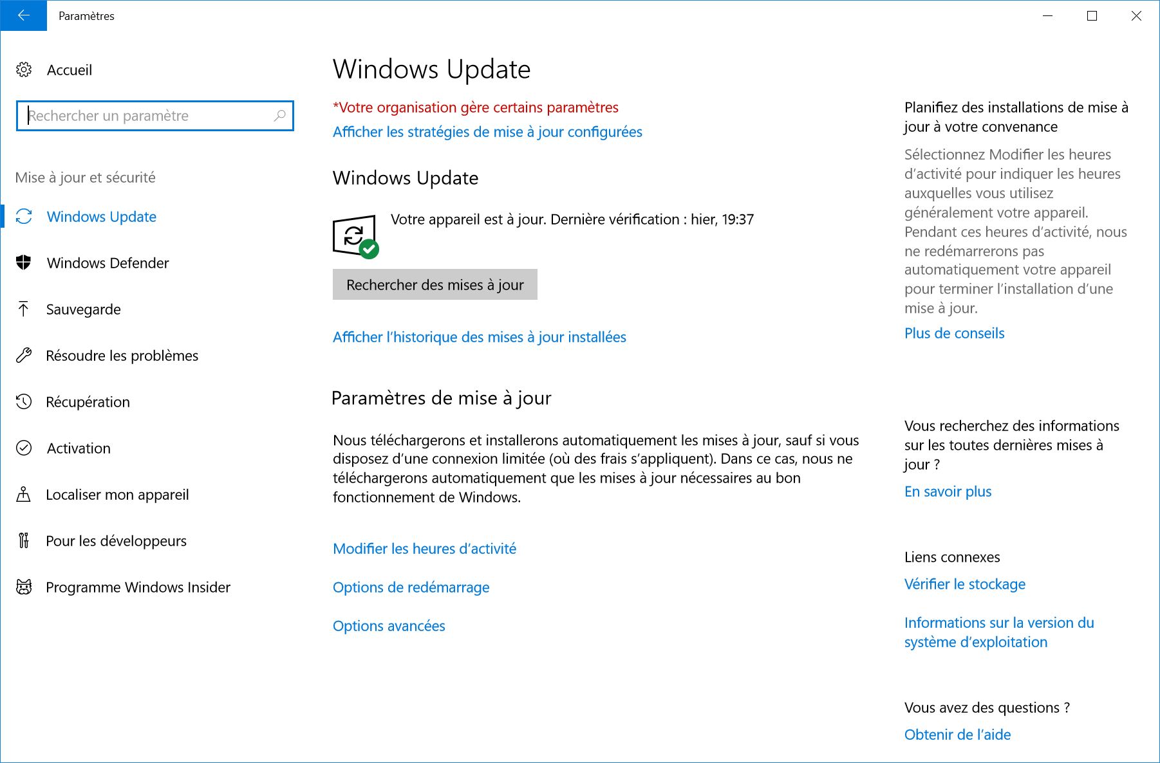Viewport: 1160px width, 763px height.
Task: Select the Localiser mon appareil icon
Action: (x=24, y=494)
